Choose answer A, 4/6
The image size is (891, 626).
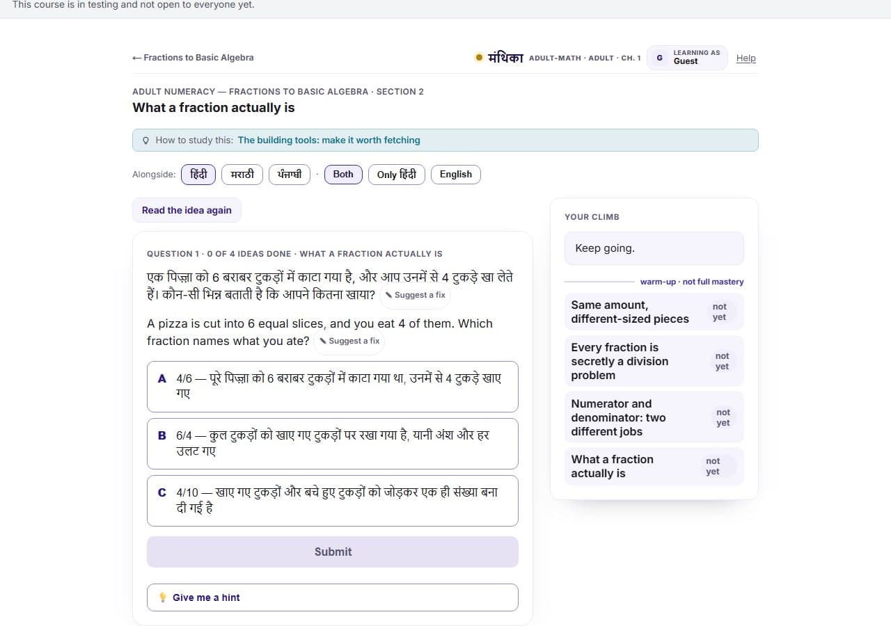333,387
